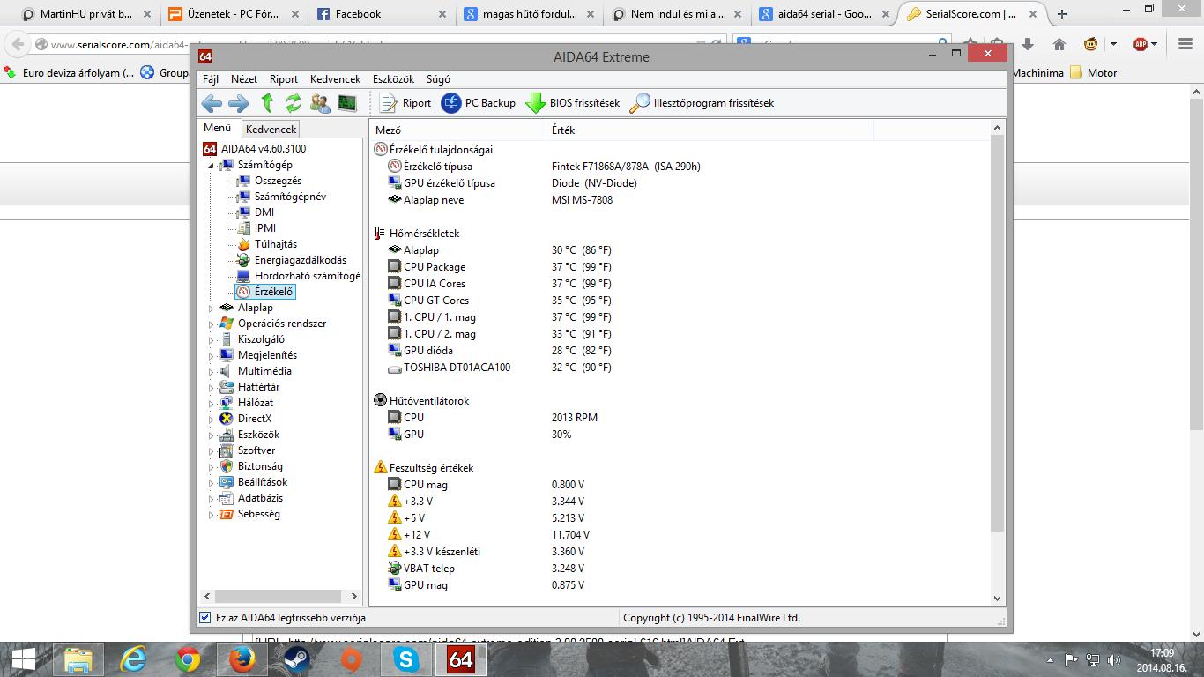Viewport: 1204px width, 677px height.
Task: Click the PC Backup toolbar button
Action: [x=479, y=103]
